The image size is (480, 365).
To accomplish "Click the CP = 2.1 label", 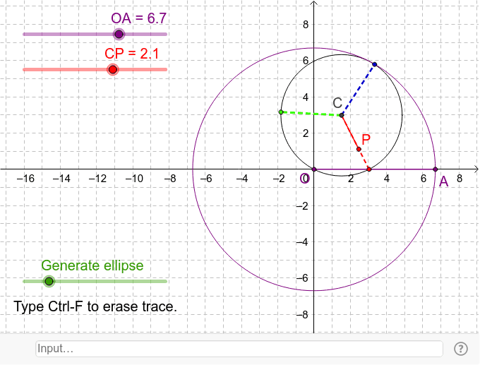I will tap(131, 54).
